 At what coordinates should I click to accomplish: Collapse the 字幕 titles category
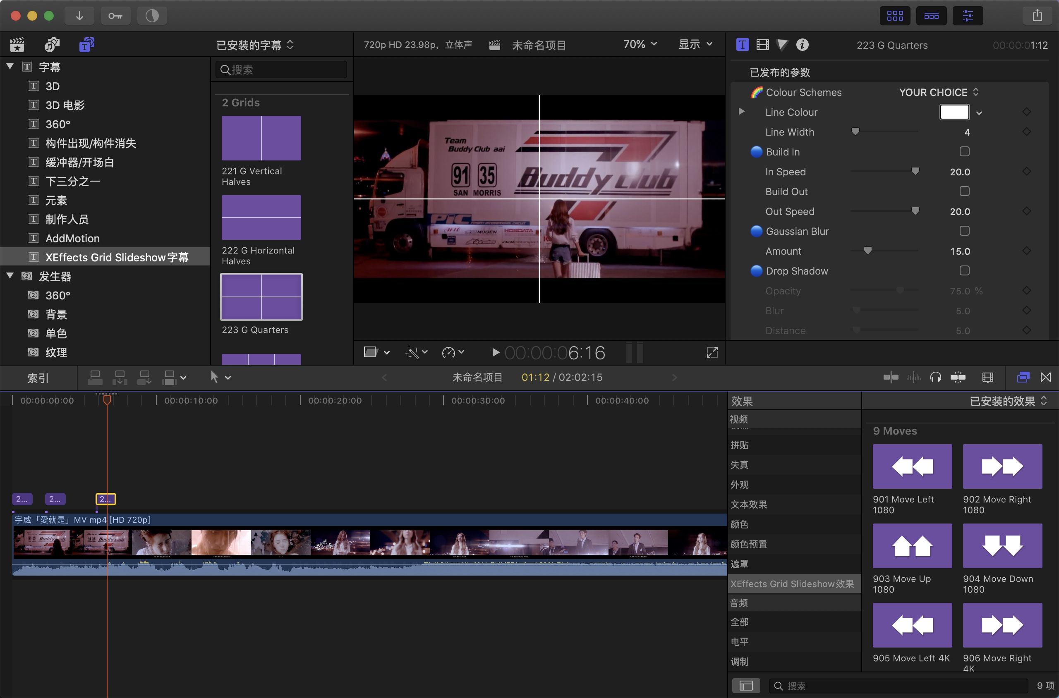(10, 67)
